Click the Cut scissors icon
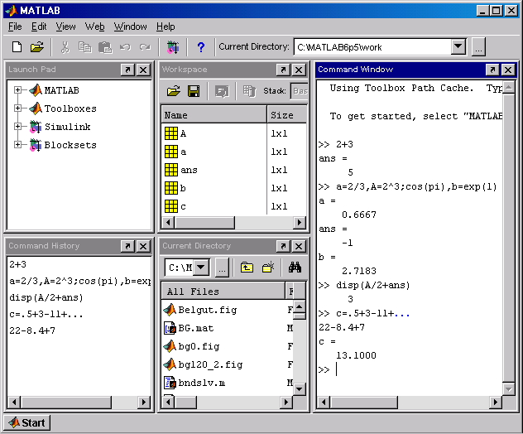 [65, 47]
